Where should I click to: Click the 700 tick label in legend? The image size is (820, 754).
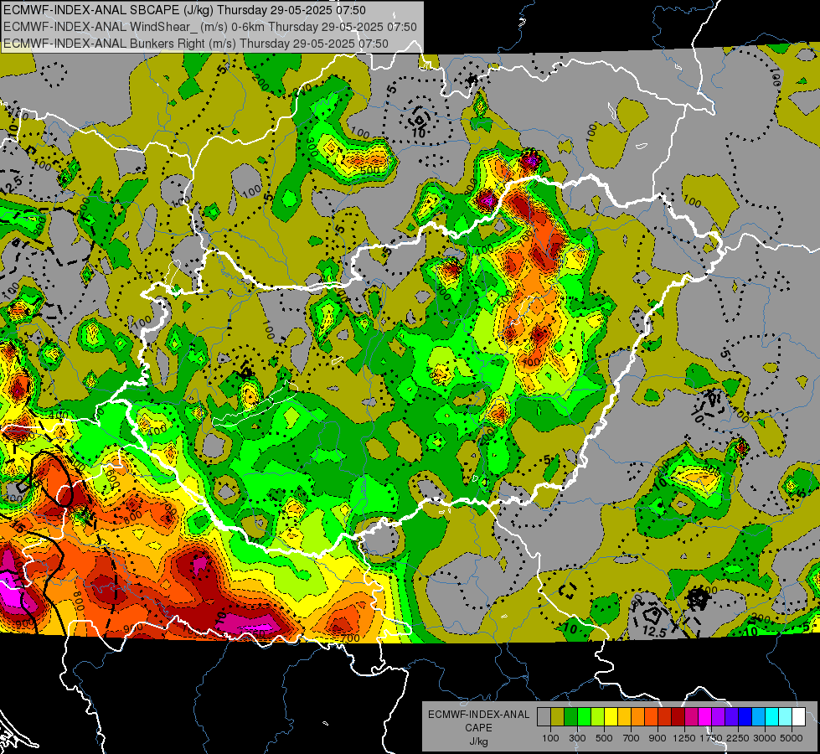click(x=632, y=738)
